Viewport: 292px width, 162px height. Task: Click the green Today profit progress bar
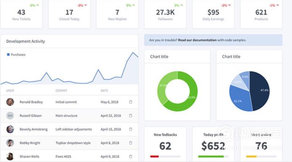tap(211, 157)
